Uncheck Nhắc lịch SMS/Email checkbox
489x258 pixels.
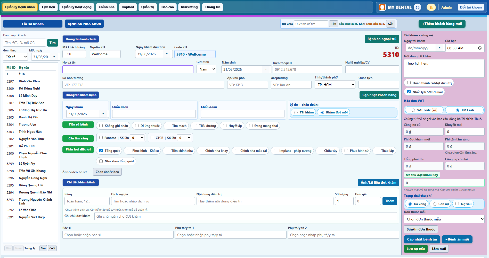(409, 92)
